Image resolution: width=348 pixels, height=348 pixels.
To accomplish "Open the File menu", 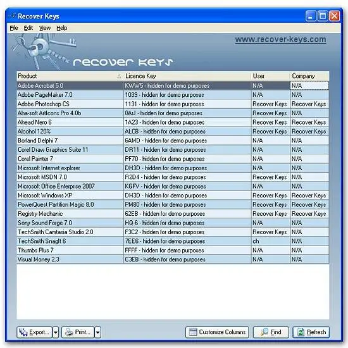I will 14,28.
